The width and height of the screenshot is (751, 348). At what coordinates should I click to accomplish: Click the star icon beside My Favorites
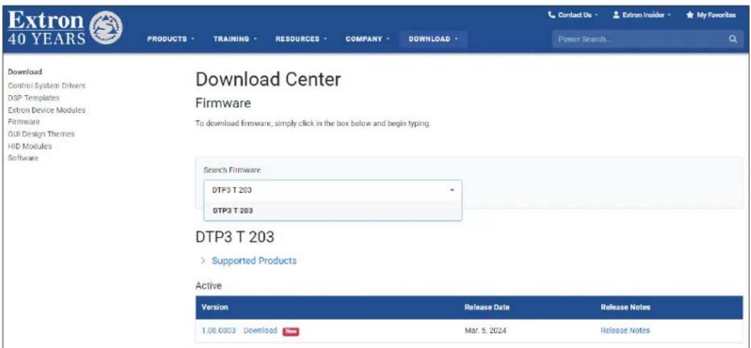[689, 14]
